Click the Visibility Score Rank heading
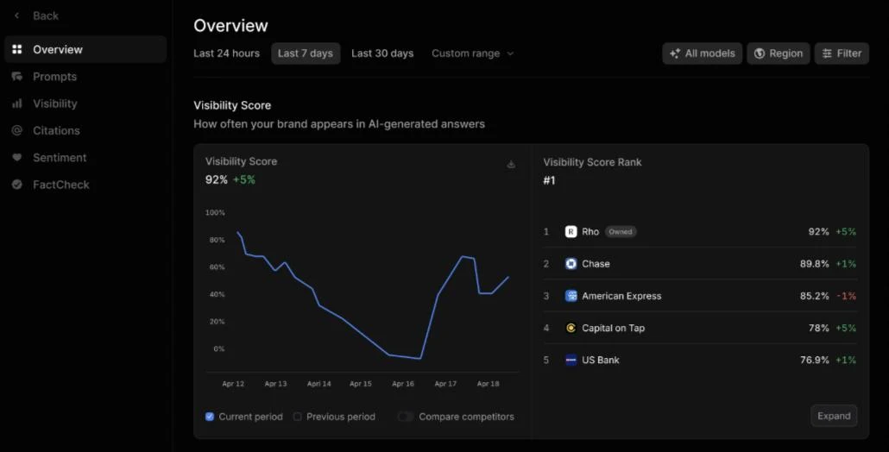 tap(592, 162)
